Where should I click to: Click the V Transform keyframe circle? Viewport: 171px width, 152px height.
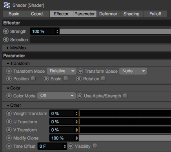tap(9, 130)
